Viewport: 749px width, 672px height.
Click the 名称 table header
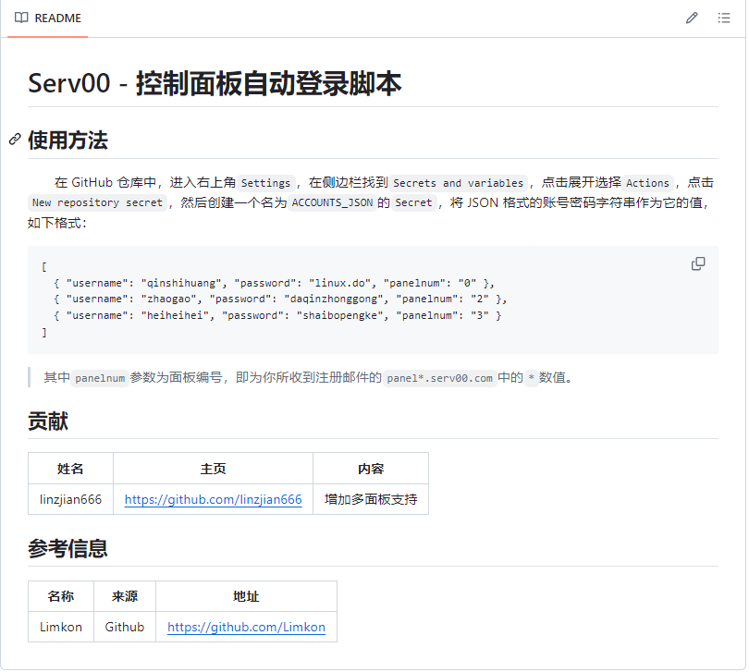coord(61,597)
